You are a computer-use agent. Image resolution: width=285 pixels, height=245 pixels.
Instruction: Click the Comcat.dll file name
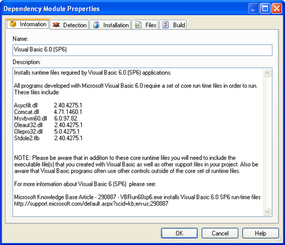[27, 112]
